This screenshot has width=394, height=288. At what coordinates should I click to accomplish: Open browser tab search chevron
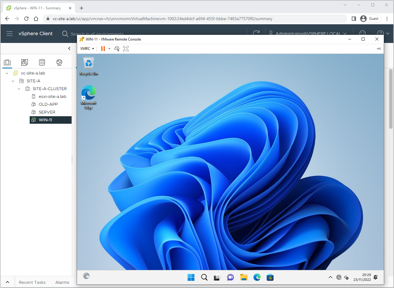click(x=345, y=5)
